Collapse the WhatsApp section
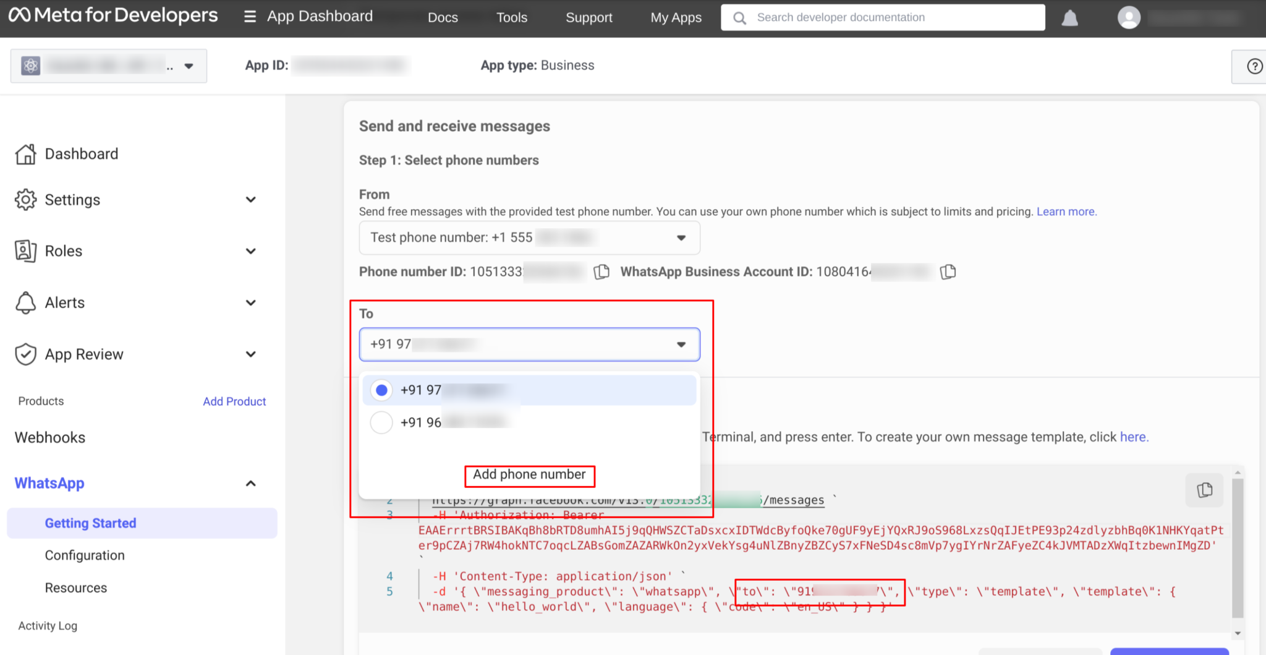The width and height of the screenshot is (1266, 655). tap(251, 483)
